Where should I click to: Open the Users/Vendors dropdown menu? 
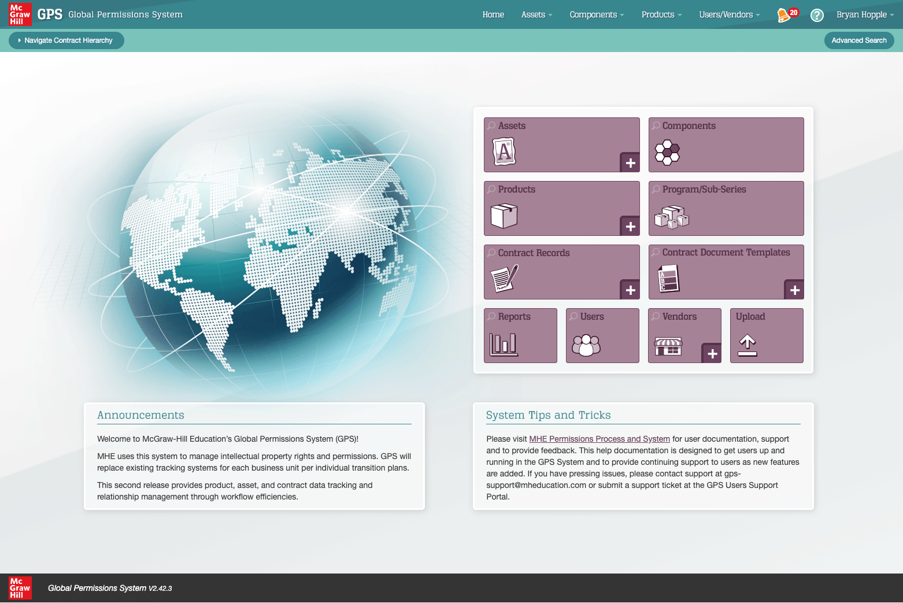[x=729, y=15]
